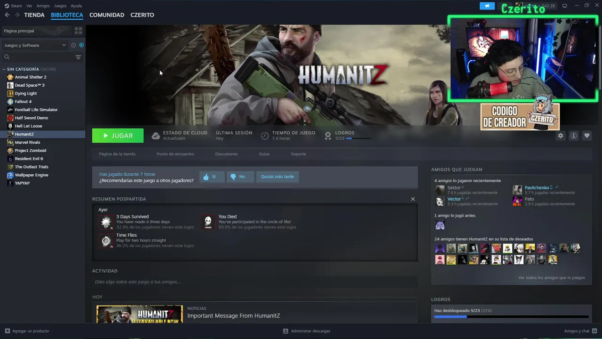Open Página de la tienda link
Image resolution: width=602 pixels, height=339 pixels.
(x=117, y=154)
